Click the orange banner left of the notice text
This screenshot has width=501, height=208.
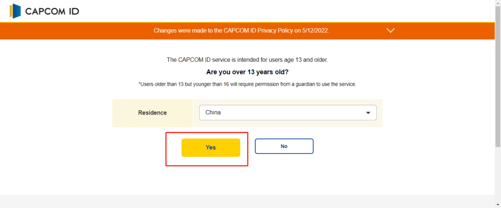click(77, 31)
